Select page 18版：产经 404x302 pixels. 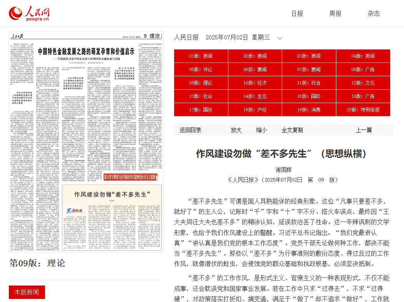click(x=255, y=110)
